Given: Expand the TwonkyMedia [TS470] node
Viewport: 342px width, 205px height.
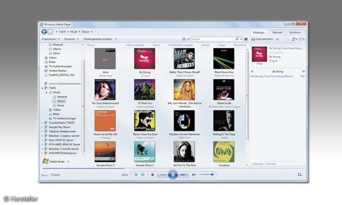Looking at the screenshot, I should point(42,123).
